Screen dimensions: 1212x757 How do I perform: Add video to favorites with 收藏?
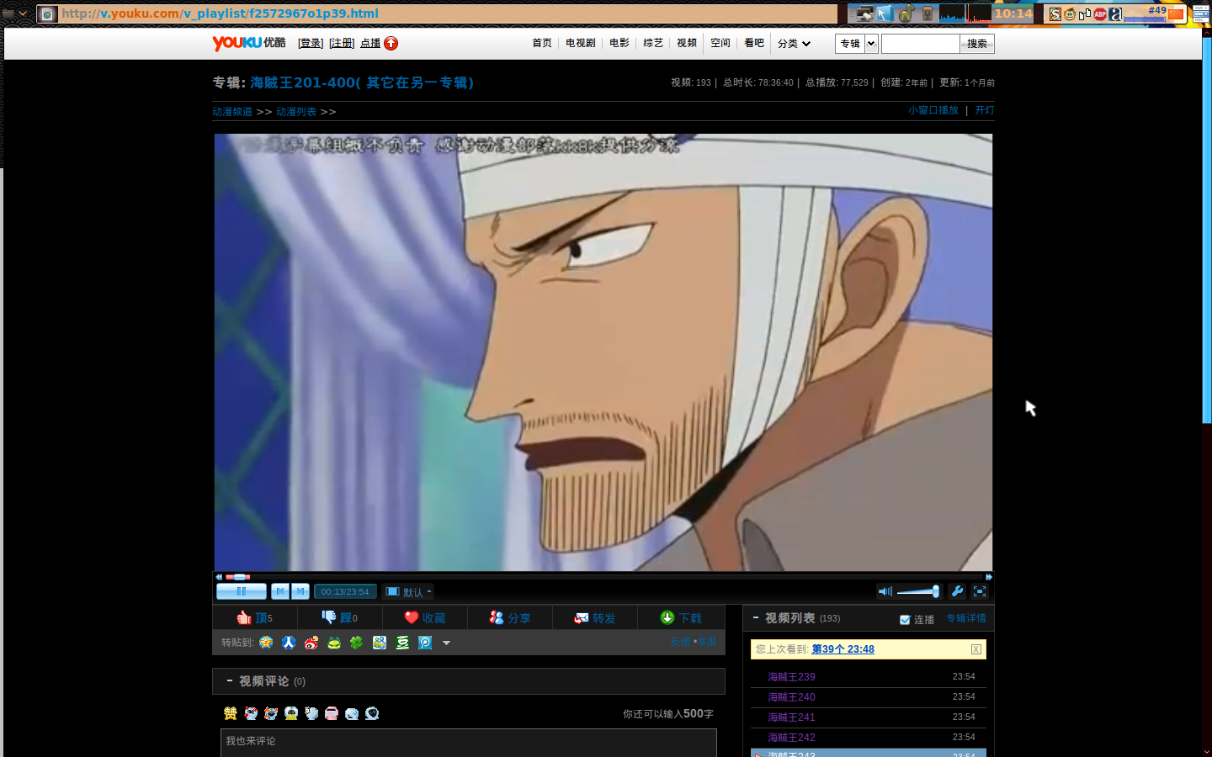point(425,617)
